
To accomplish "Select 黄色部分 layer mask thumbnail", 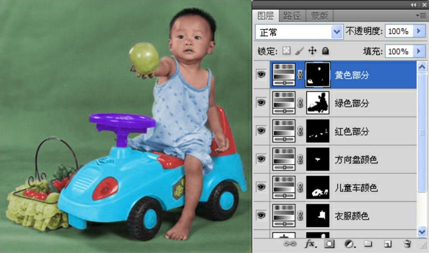I will (x=318, y=74).
